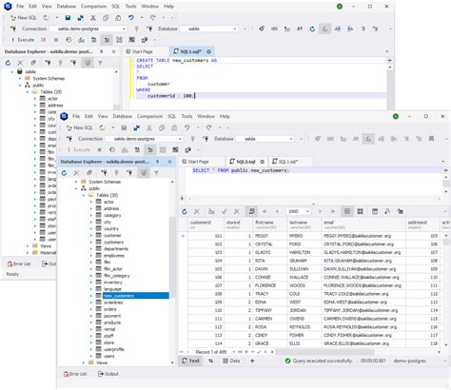
Task: Open Error List tab in the back window
Action: (x=19, y=263)
